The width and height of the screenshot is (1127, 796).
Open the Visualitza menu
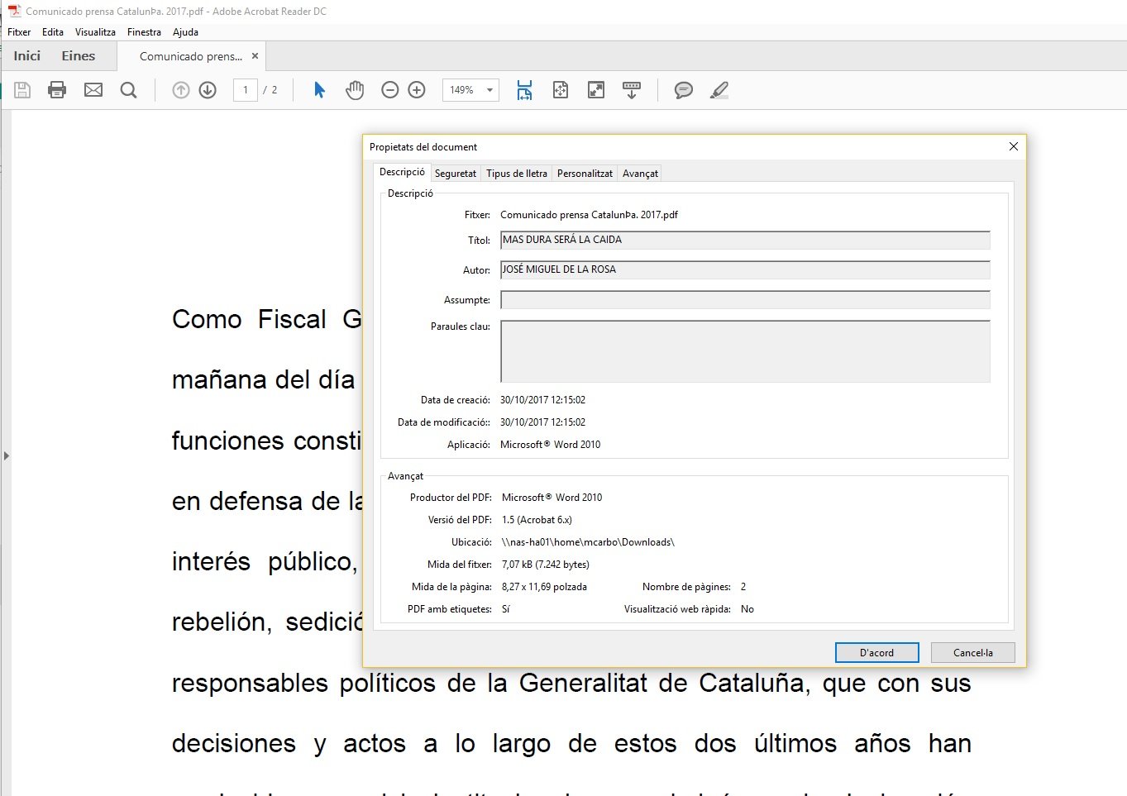[95, 32]
